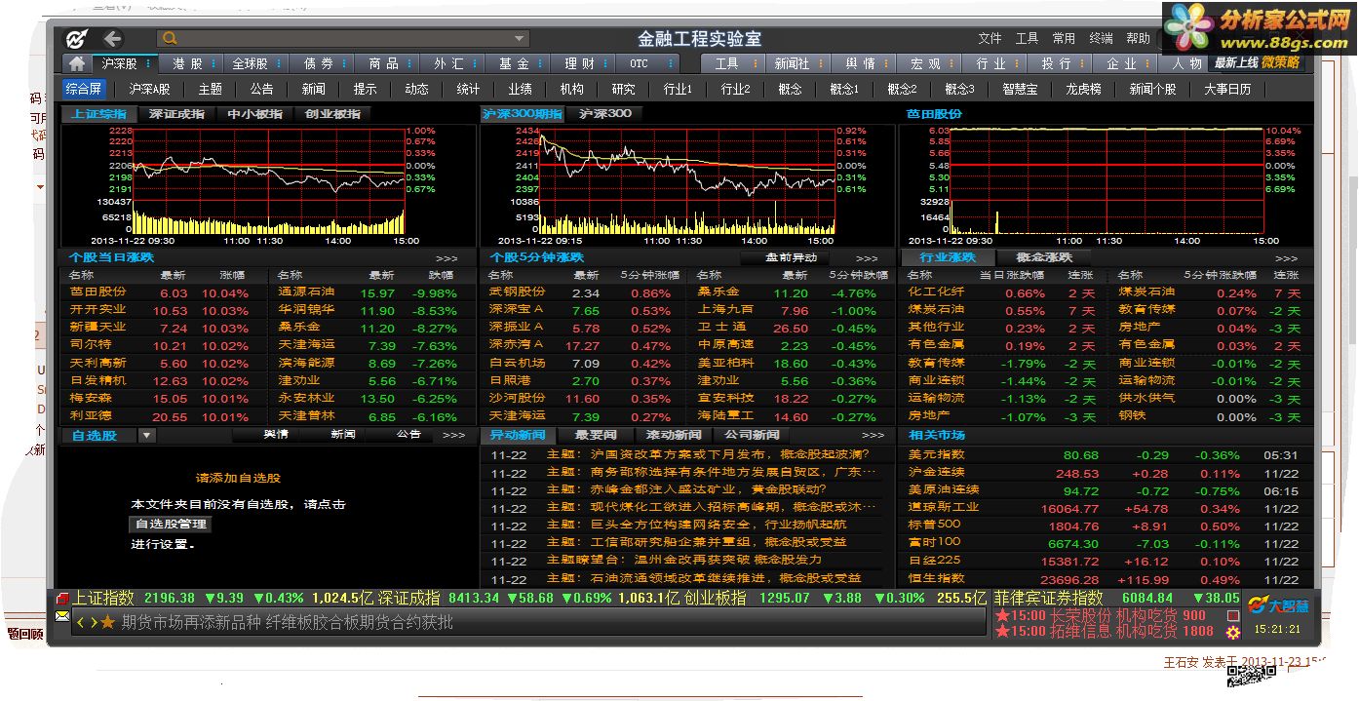Select the 大事日历 tab
This screenshot has width=1359, height=701.
[1227, 89]
